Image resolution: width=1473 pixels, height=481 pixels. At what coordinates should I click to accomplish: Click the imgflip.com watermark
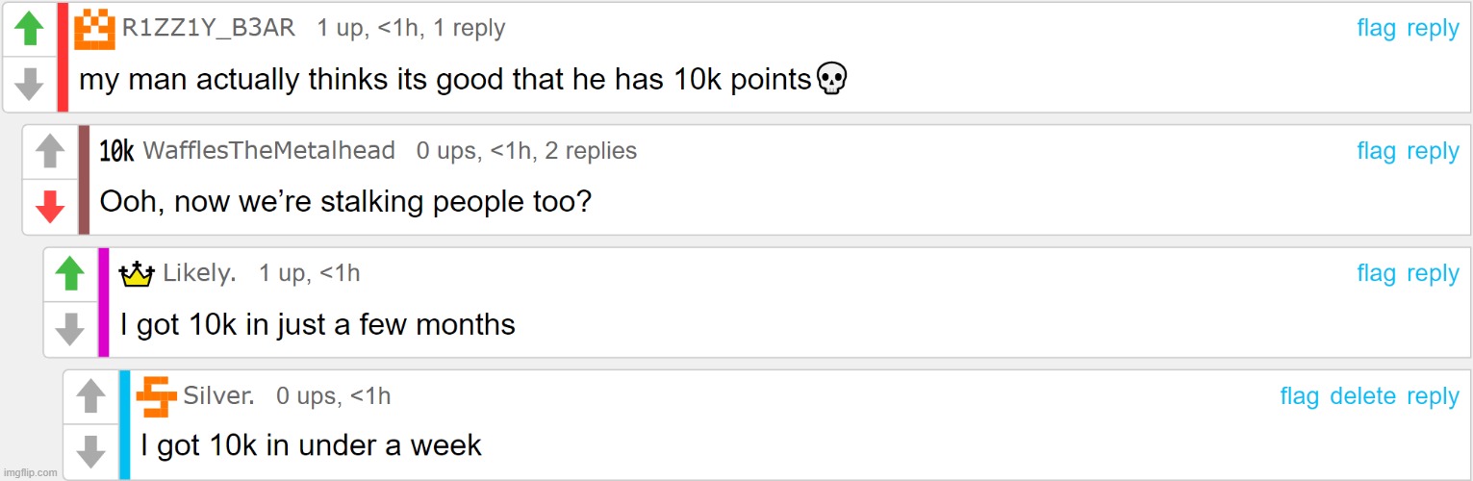point(31,472)
